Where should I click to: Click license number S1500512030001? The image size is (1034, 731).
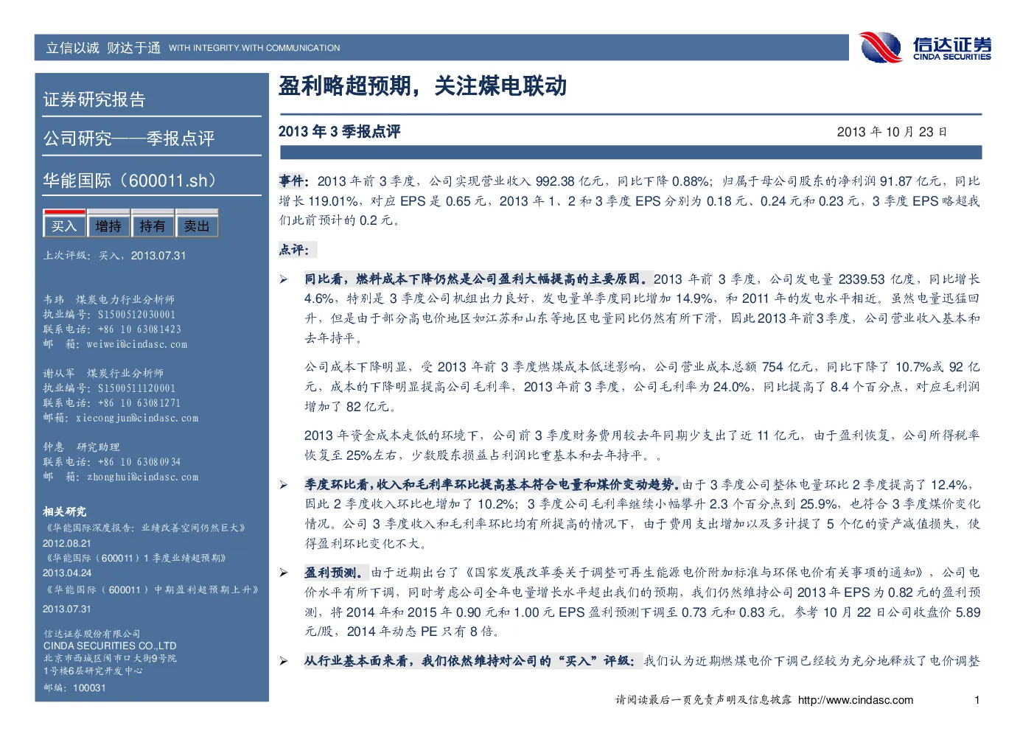(x=137, y=315)
